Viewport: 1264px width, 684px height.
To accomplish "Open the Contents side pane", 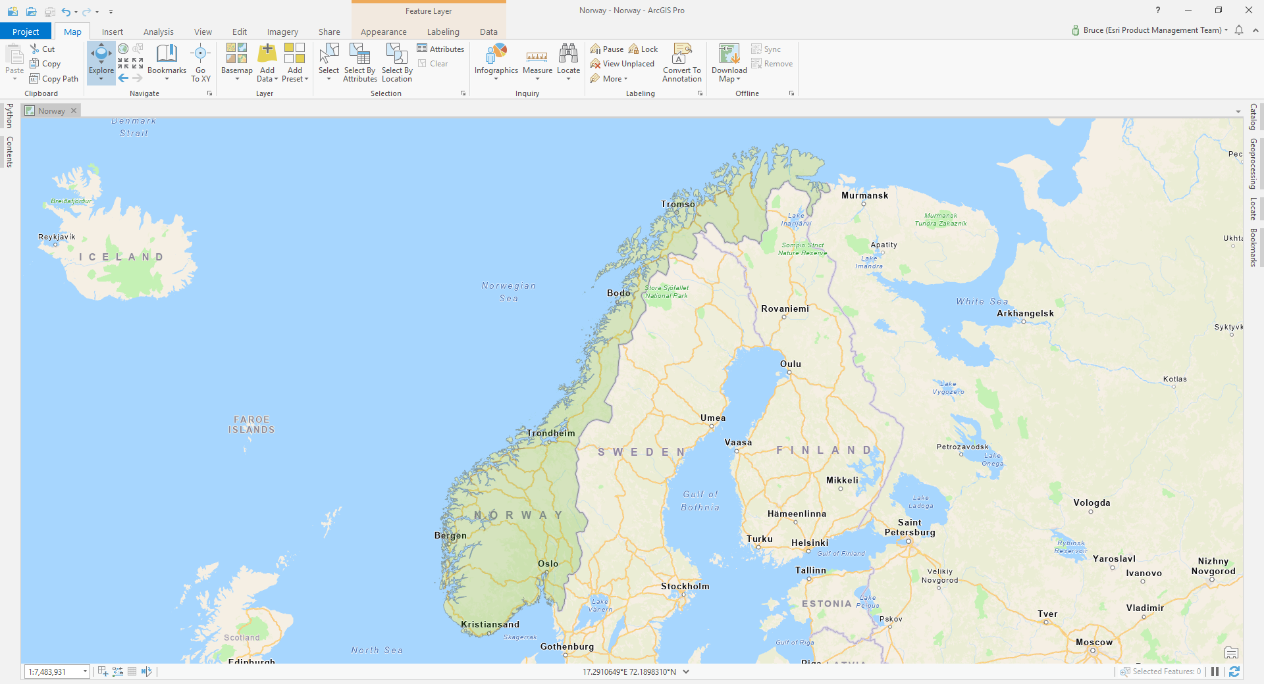I will tap(9, 152).
